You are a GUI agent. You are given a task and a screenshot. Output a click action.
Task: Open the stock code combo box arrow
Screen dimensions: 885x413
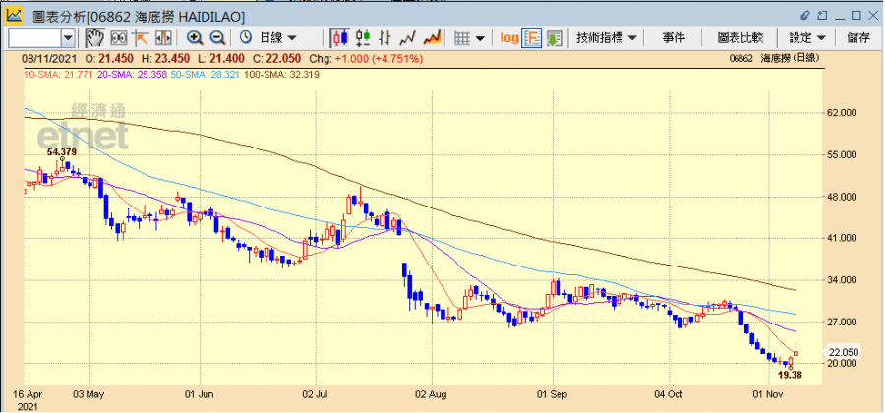[68, 38]
